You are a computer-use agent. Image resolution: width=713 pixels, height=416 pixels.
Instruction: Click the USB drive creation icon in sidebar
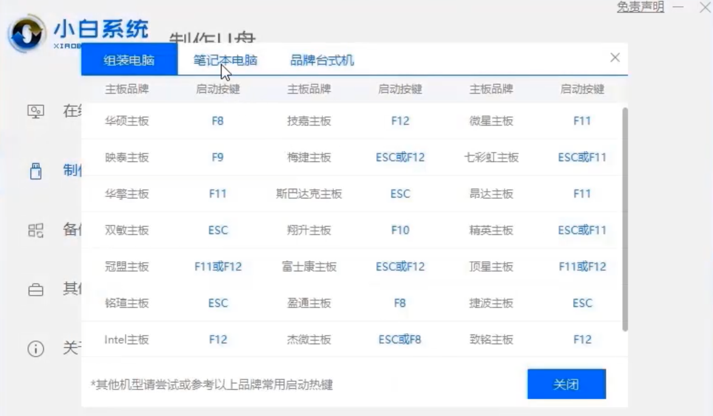[35, 172]
